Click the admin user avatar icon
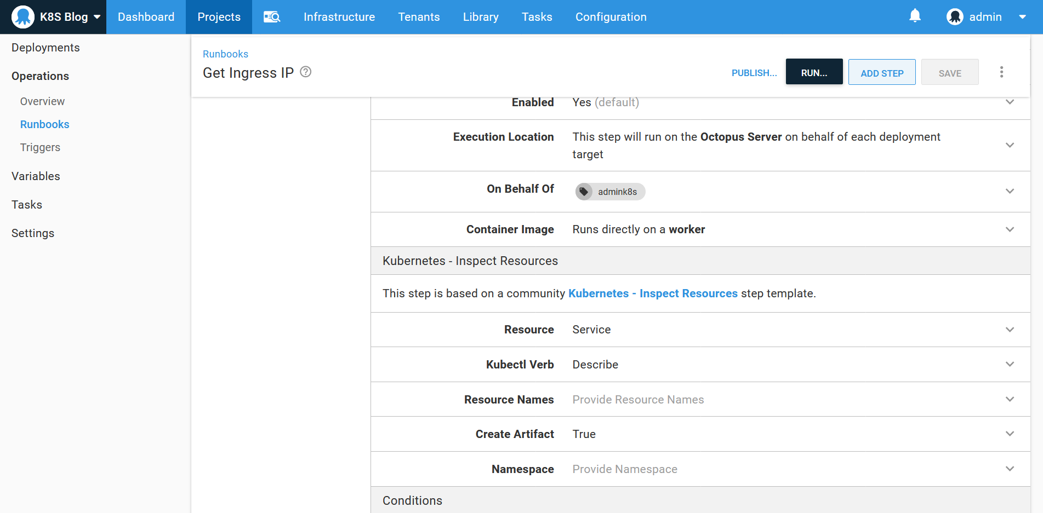 955,17
